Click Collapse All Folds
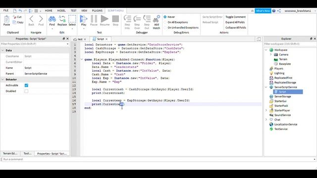 [236, 28]
